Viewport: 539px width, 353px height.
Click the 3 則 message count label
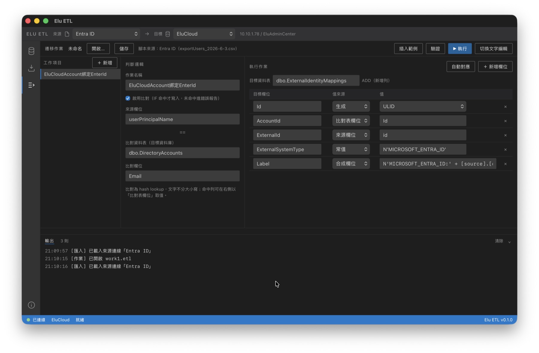(64, 241)
